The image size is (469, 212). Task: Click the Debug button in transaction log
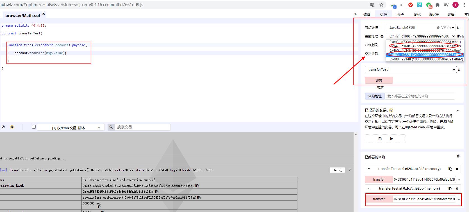pos(338,170)
